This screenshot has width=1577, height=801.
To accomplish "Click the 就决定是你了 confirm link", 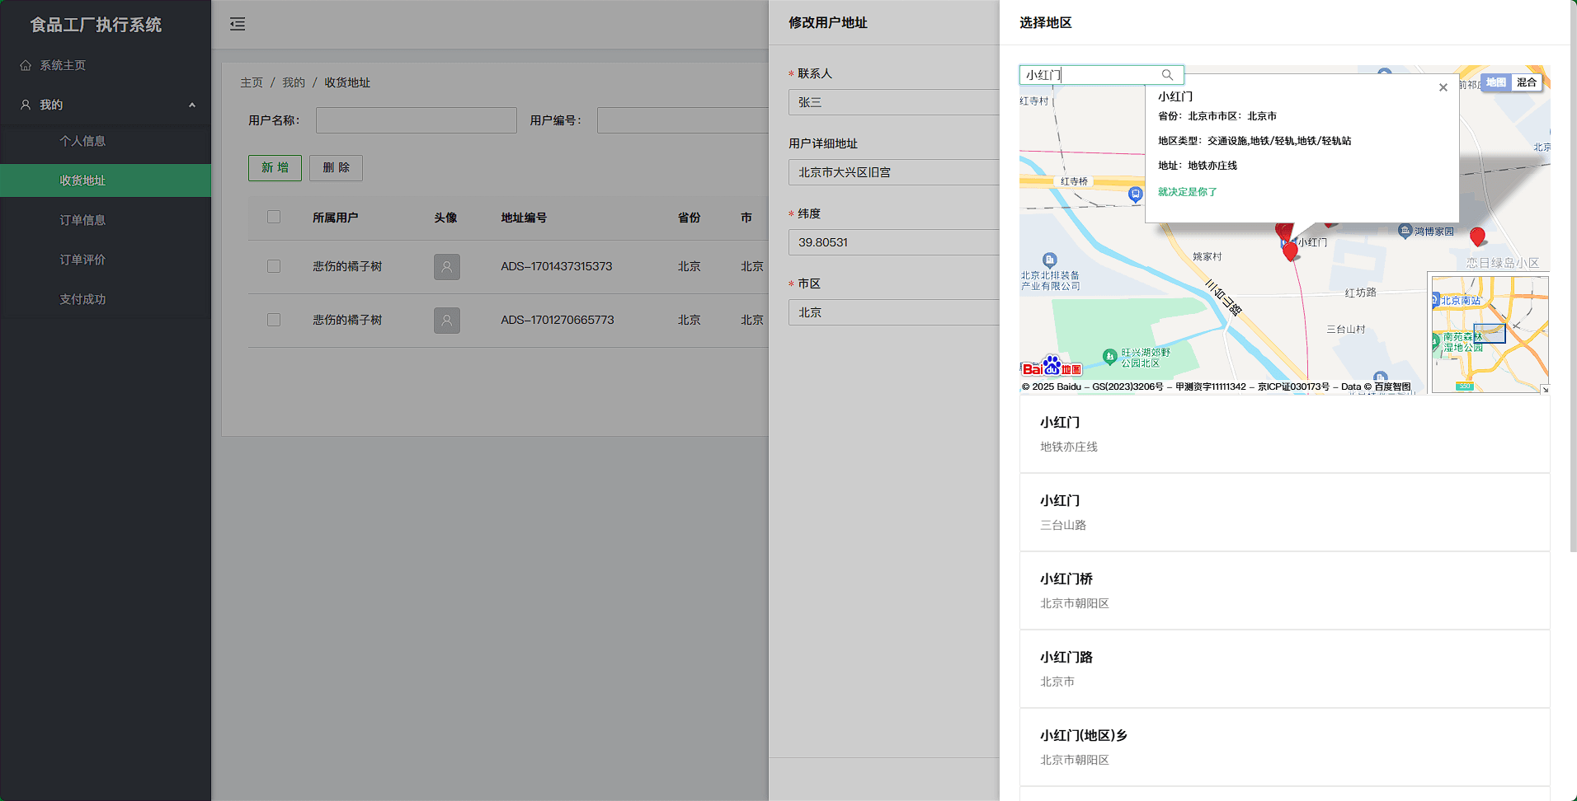I will point(1187,192).
